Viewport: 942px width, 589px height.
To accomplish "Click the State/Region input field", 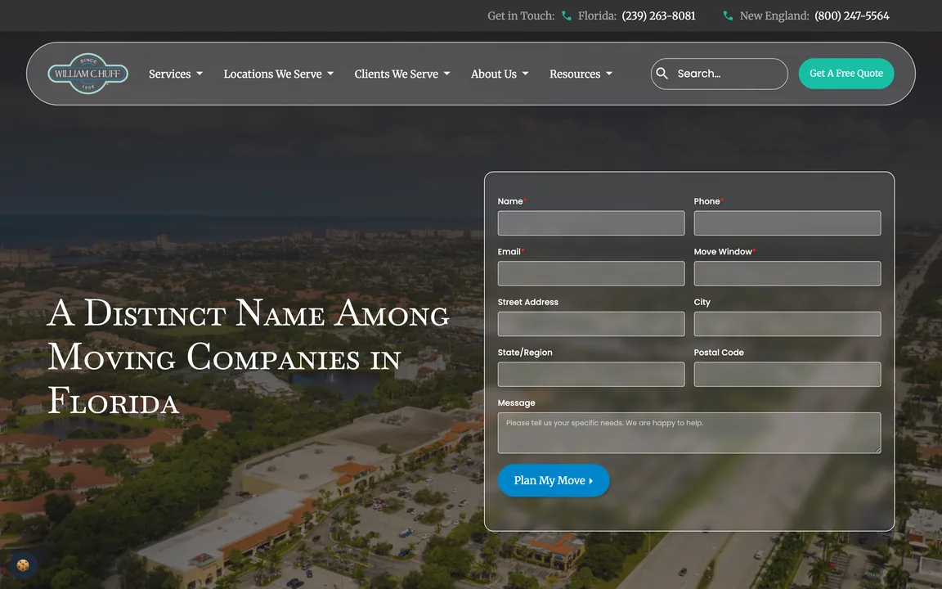I will [591, 375].
